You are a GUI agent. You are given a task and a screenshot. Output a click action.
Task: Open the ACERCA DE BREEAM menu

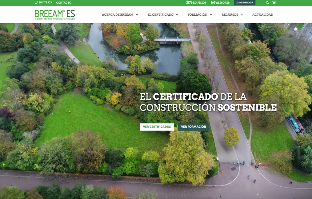pyautogui.click(x=118, y=15)
